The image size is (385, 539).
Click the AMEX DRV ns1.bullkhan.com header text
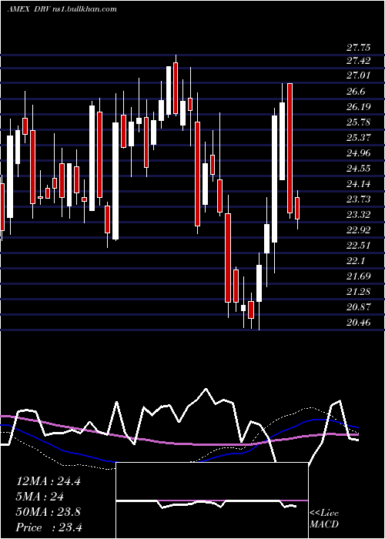pyautogui.click(x=62, y=8)
